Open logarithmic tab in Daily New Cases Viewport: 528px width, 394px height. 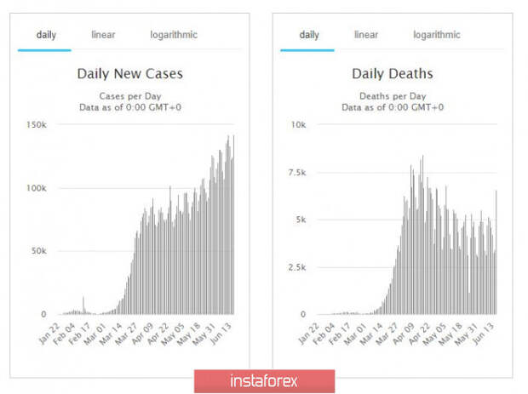pyautogui.click(x=174, y=35)
